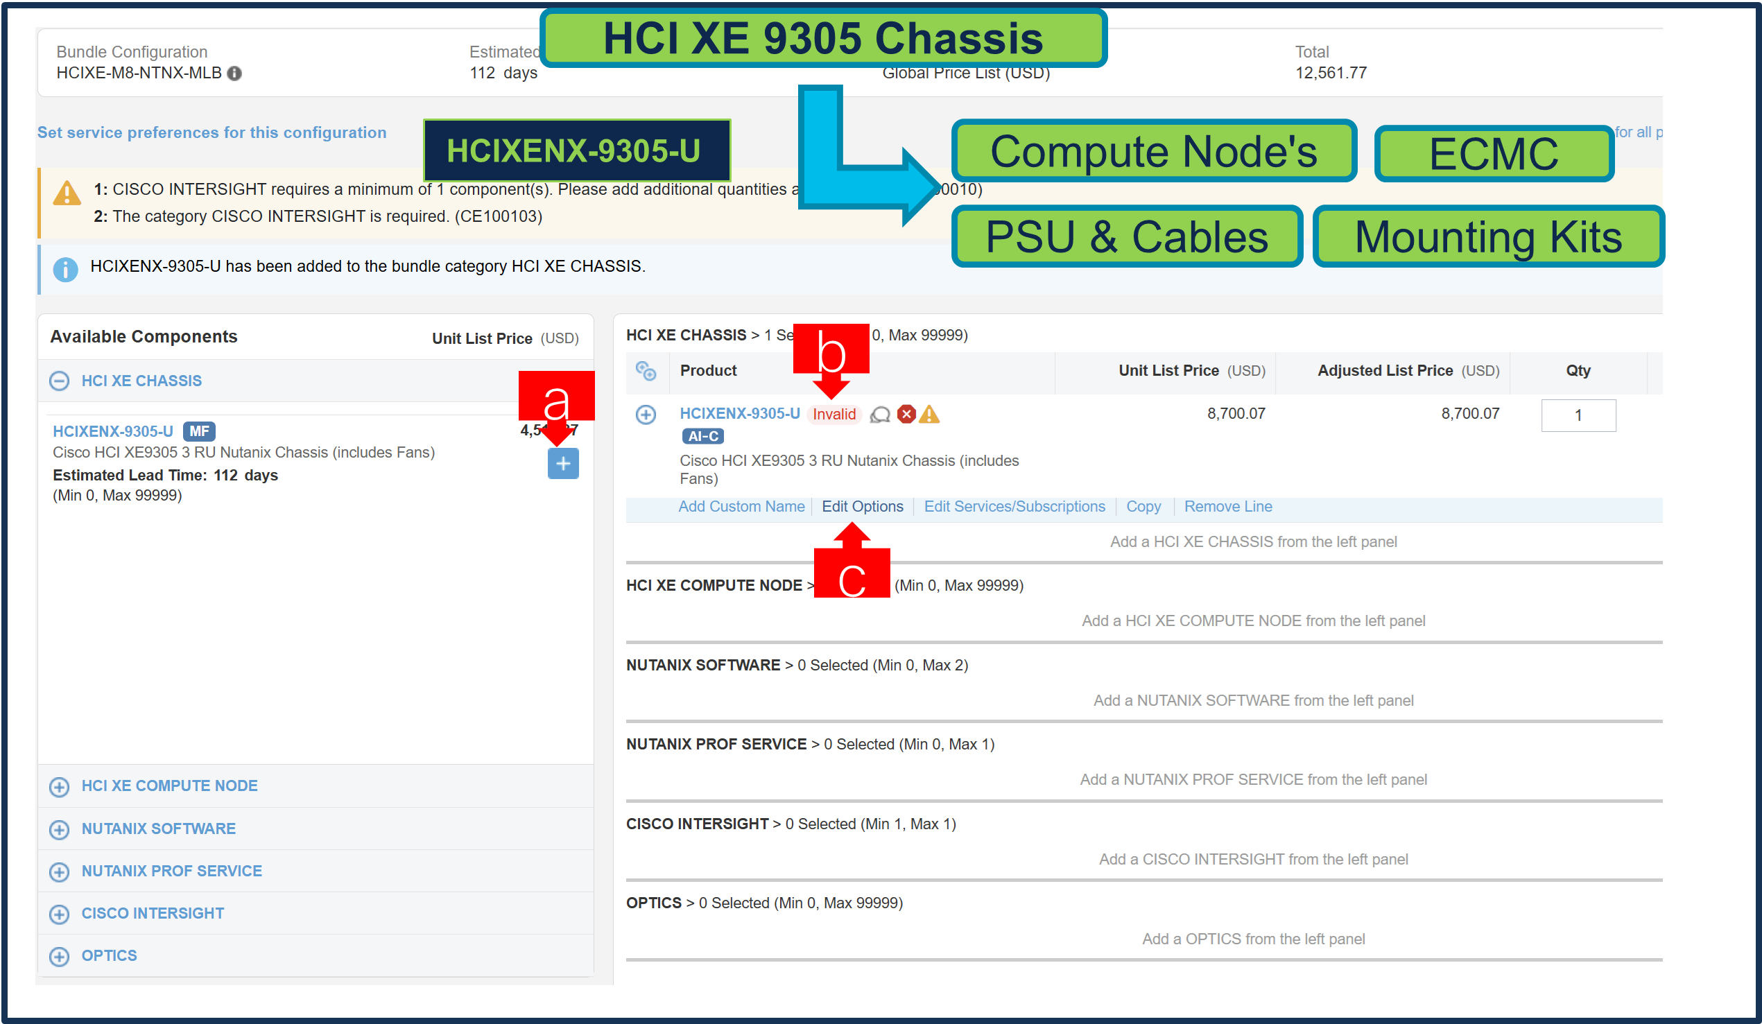Open Set service preferences for this configuration
This screenshot has height=1024, width=1762.
tap(212, 132)
